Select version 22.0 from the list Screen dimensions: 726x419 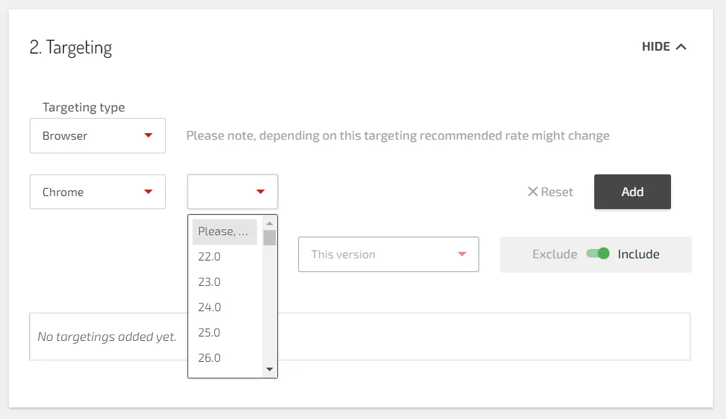pyautogui.click(x=210, y=256)
